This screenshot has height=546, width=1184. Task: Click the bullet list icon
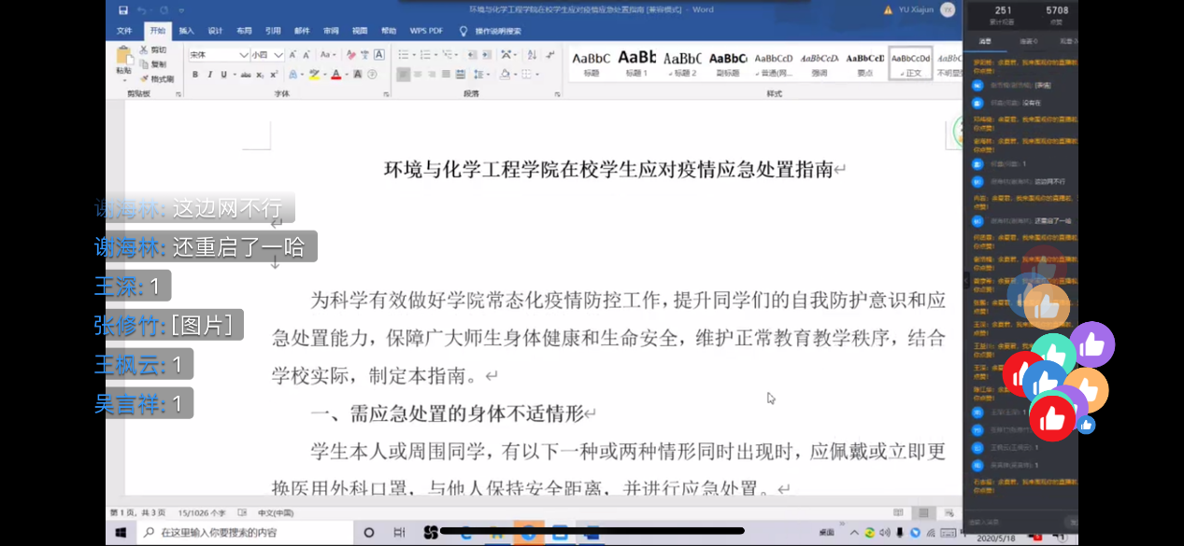[x=402, y=55]
